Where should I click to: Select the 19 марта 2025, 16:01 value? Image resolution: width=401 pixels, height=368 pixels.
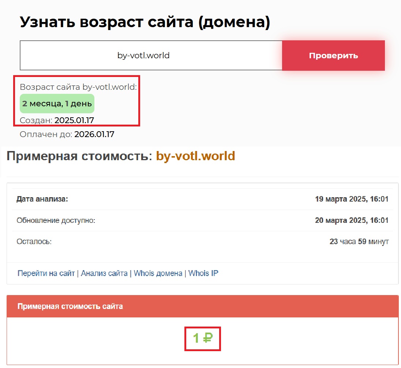point(352,199)
